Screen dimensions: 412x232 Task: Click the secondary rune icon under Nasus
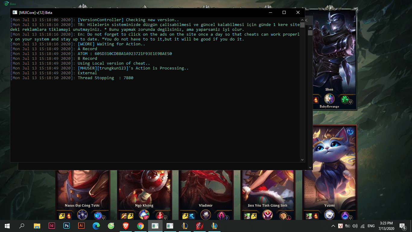click(x=98, y=215)
